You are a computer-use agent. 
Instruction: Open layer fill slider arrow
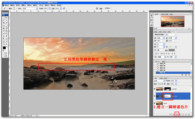(176, 84)
